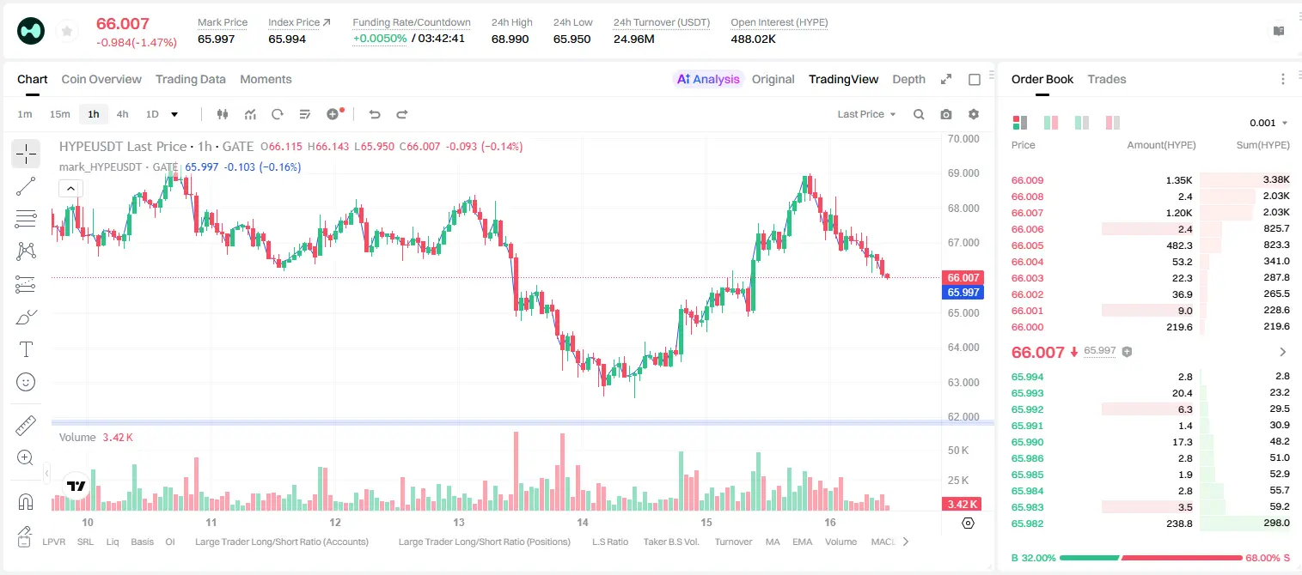Viewport: 1302px width, 575px height.
Task: Add HYPEUSDT to favorites star
Action: pyautogui.click(x=66, y=32)
